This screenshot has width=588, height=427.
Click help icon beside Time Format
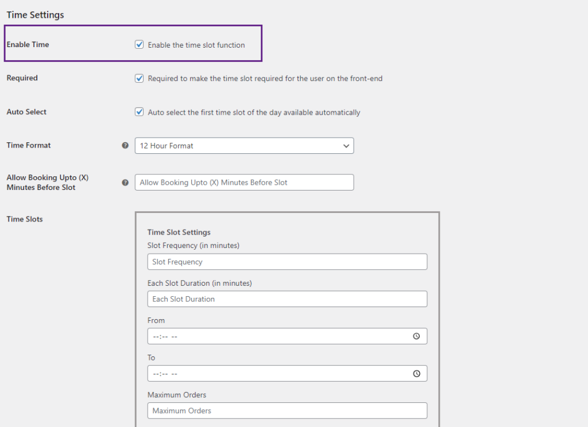pos(125,145)
